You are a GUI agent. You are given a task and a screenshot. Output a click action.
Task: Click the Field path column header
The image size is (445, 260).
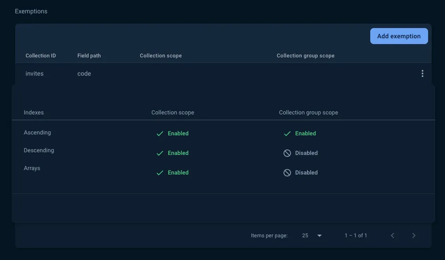[89, 56]
